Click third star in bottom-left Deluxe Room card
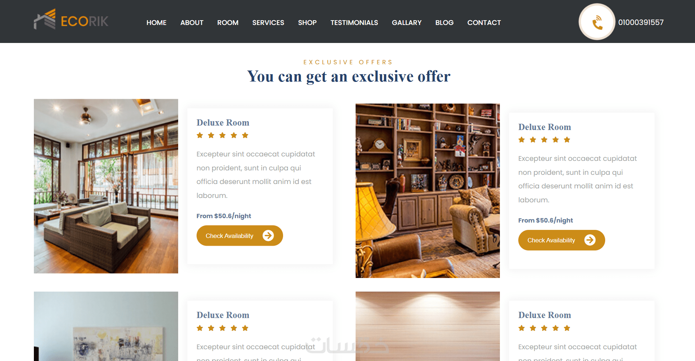Viewport: 695px width, 361px height. pos(222,328)
